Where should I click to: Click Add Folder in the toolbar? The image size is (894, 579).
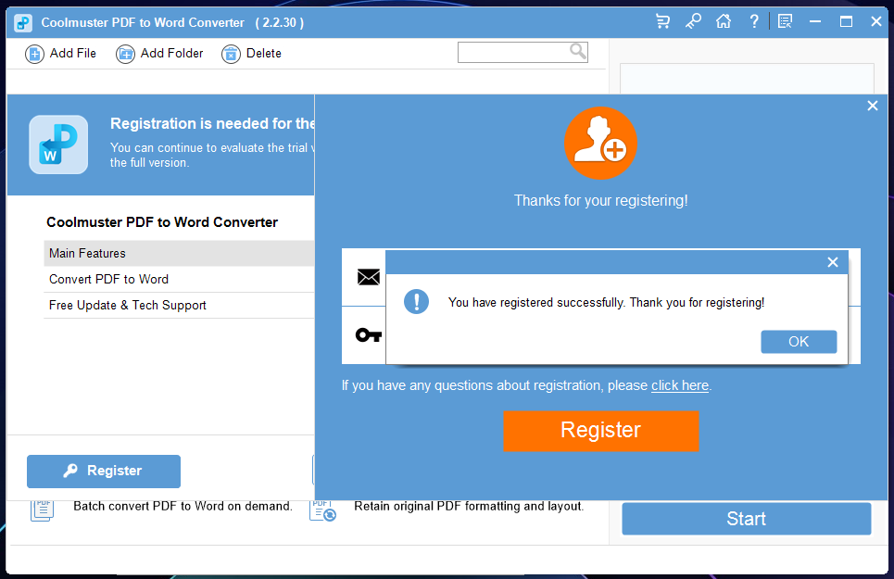point(159,54)
